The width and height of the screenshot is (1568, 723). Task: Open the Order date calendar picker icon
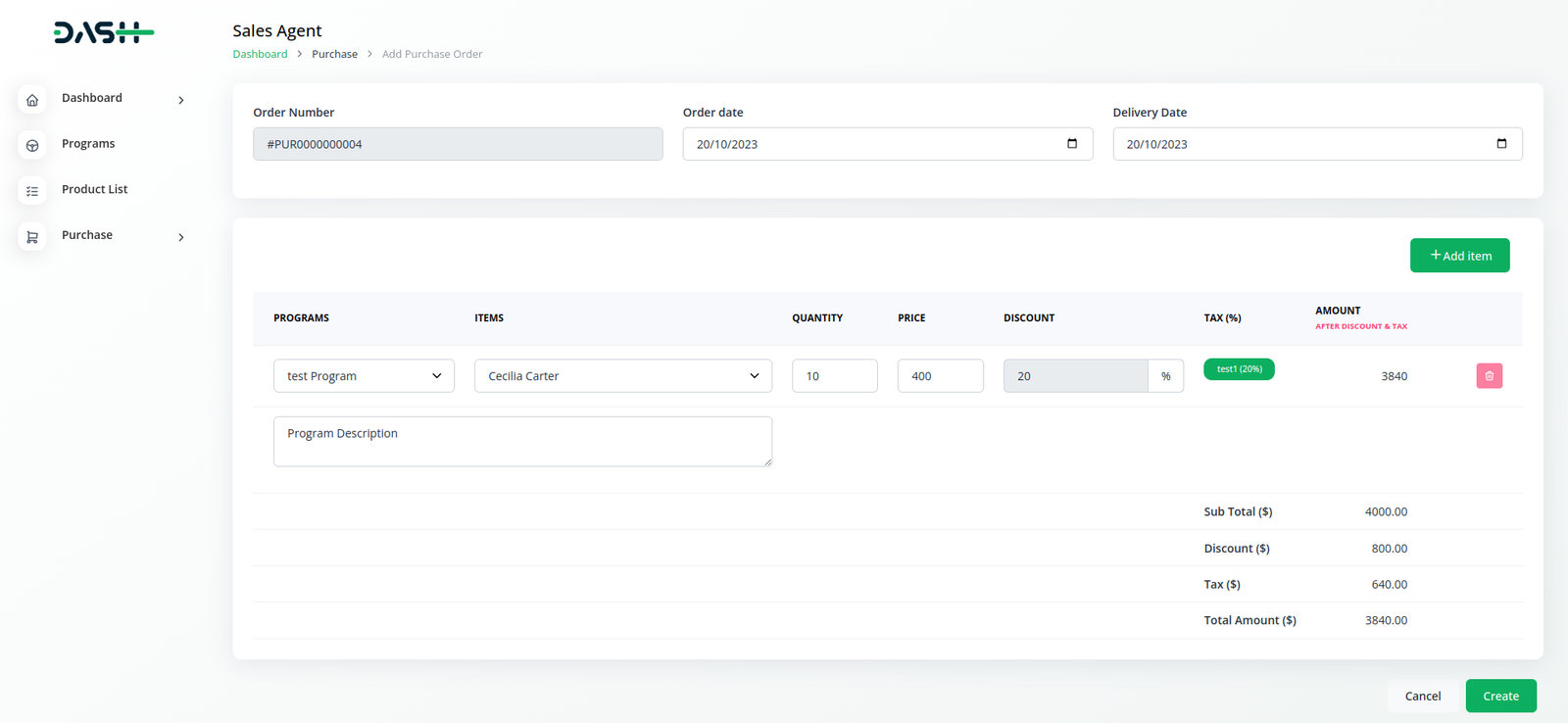click(x=1072, y=144)
